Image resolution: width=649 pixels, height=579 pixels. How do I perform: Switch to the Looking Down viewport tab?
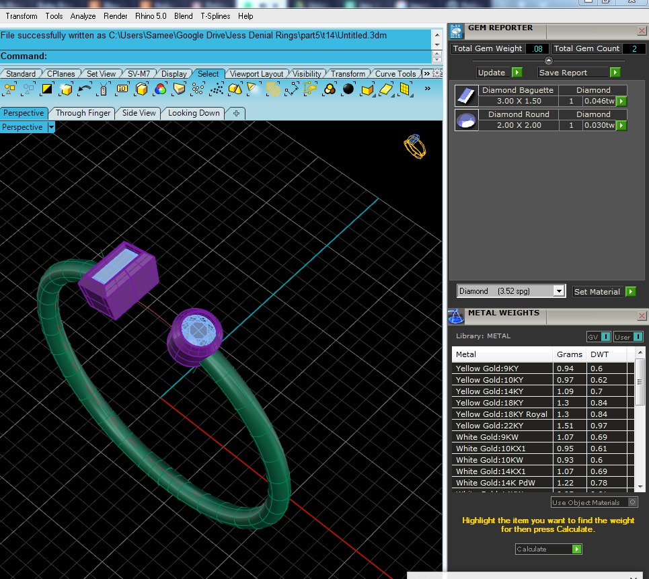click(x=194, y=113)
